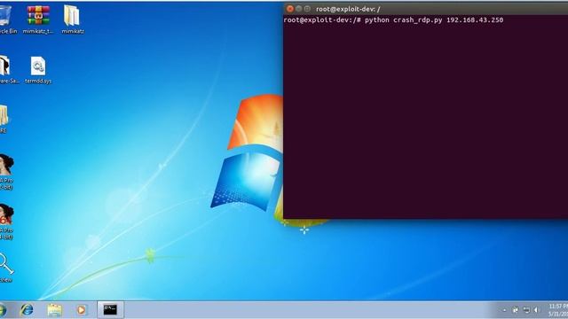Viewport: 568px width, 319px height.
Task: Open Windows Explorer from the taskbar
Action: 54,310
